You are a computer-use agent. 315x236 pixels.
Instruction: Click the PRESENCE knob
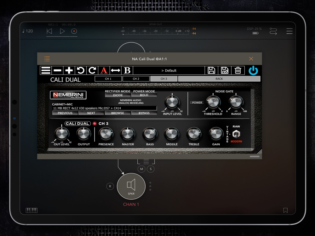[x=106, y=134]
